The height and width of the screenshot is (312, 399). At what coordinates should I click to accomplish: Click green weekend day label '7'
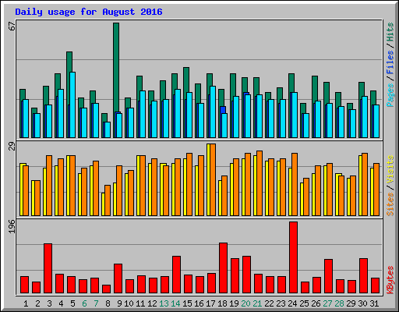(x=96, y=303)
